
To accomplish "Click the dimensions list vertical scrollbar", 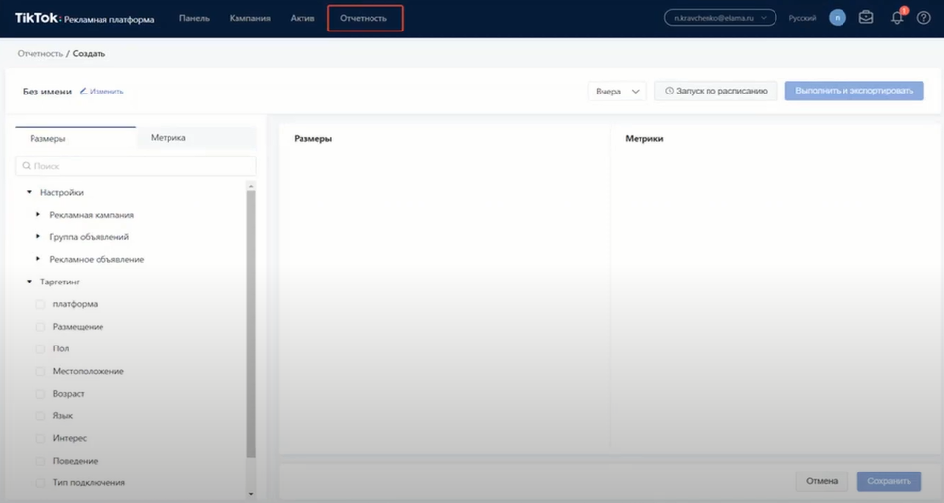I will coord(251,325).
